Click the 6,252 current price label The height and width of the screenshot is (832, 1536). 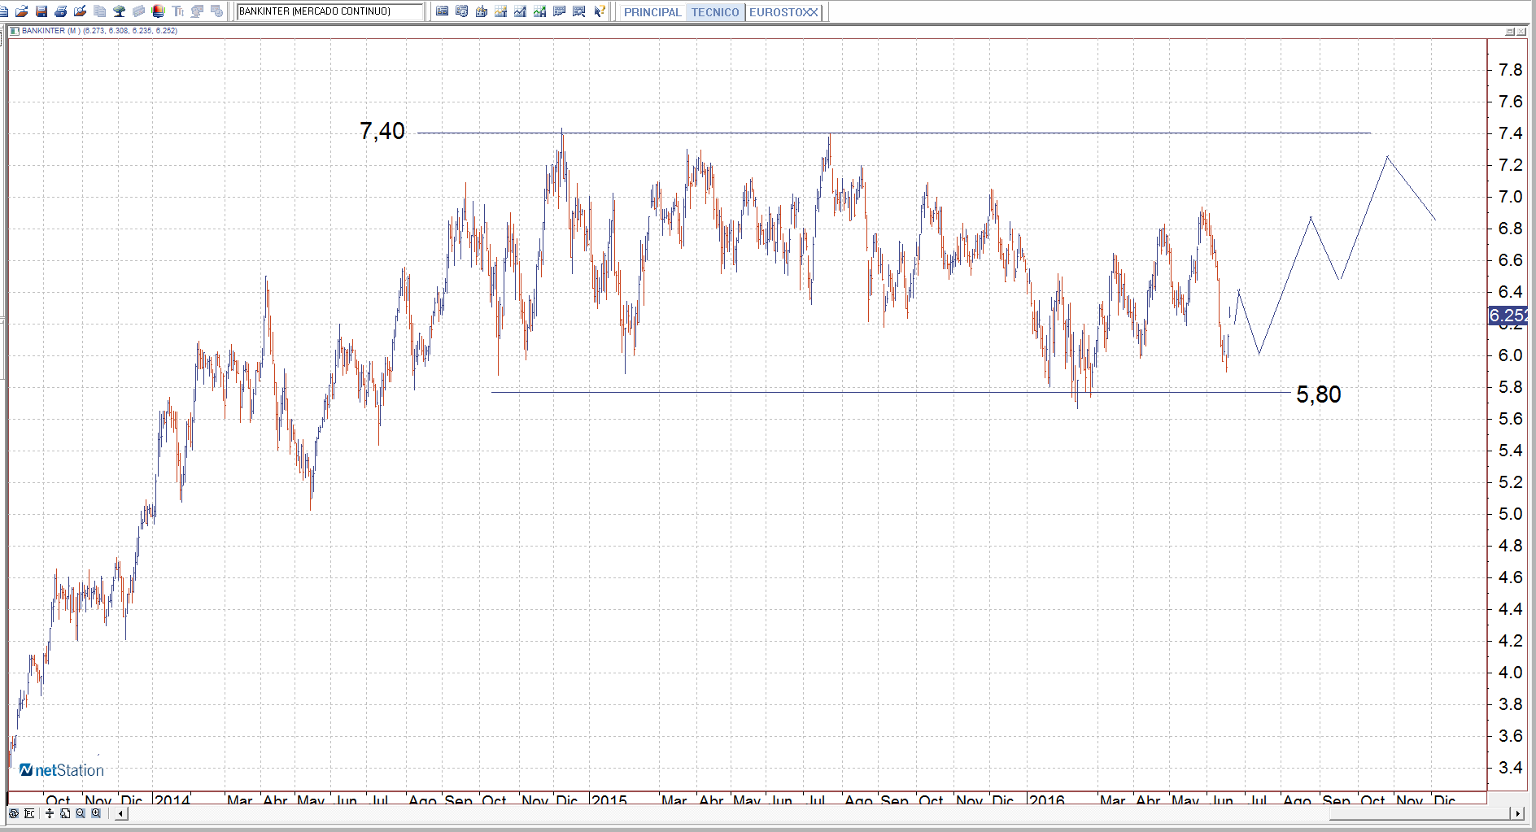tap(1508, 316)
